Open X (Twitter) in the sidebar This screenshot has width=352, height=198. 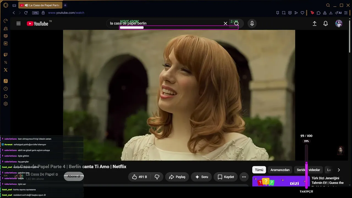coord(5,70)
